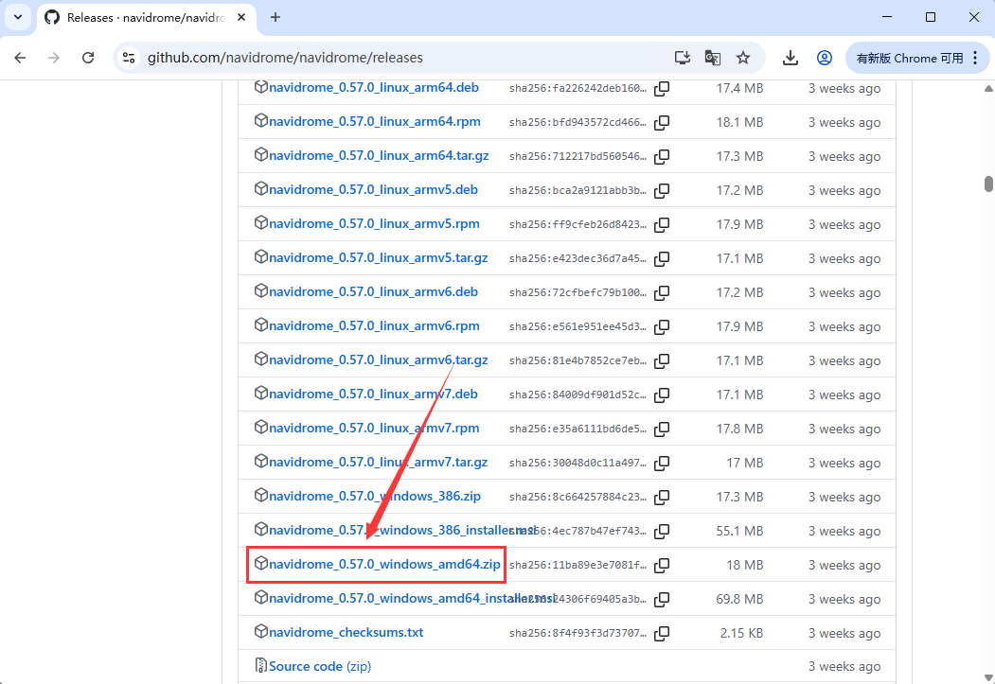The image size is (995, 684).
Task: Copy sha256 of linux_arm64.deb
Action: click(x=661, y=89)
